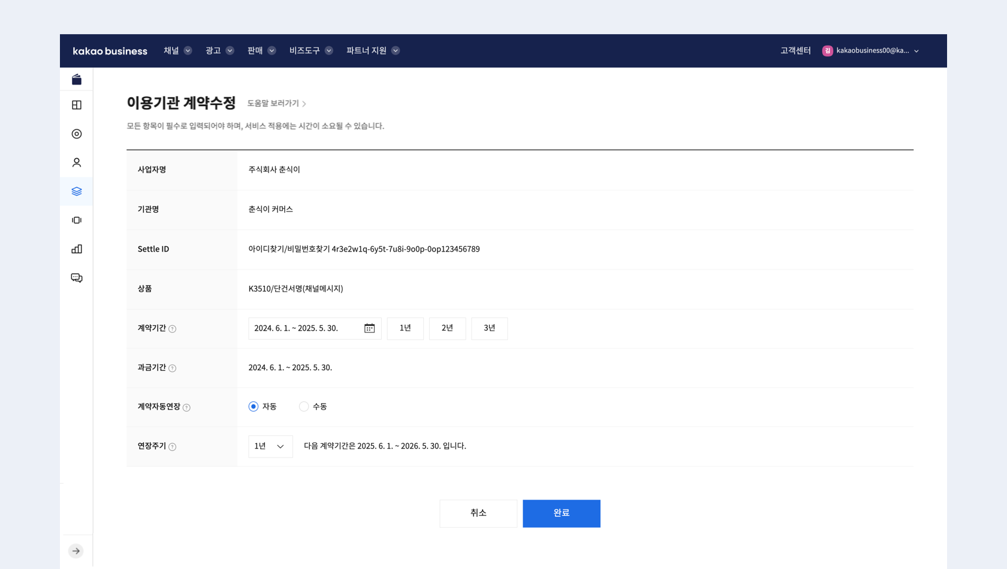1007x569 pixels.
Task: Expand the 파트너 지원 menu
Action: pos(372,51)
